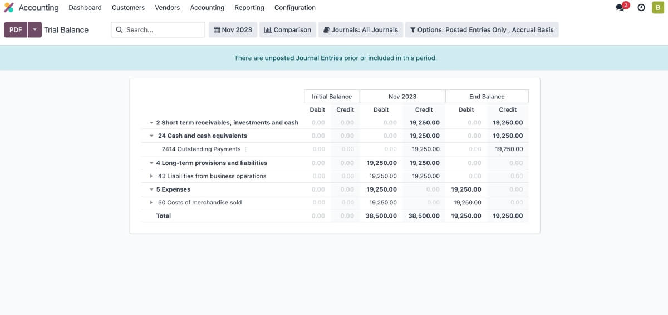
Task: Click 4 Long-term Nov credit 19,250.00
Action: tap(425, 163)
